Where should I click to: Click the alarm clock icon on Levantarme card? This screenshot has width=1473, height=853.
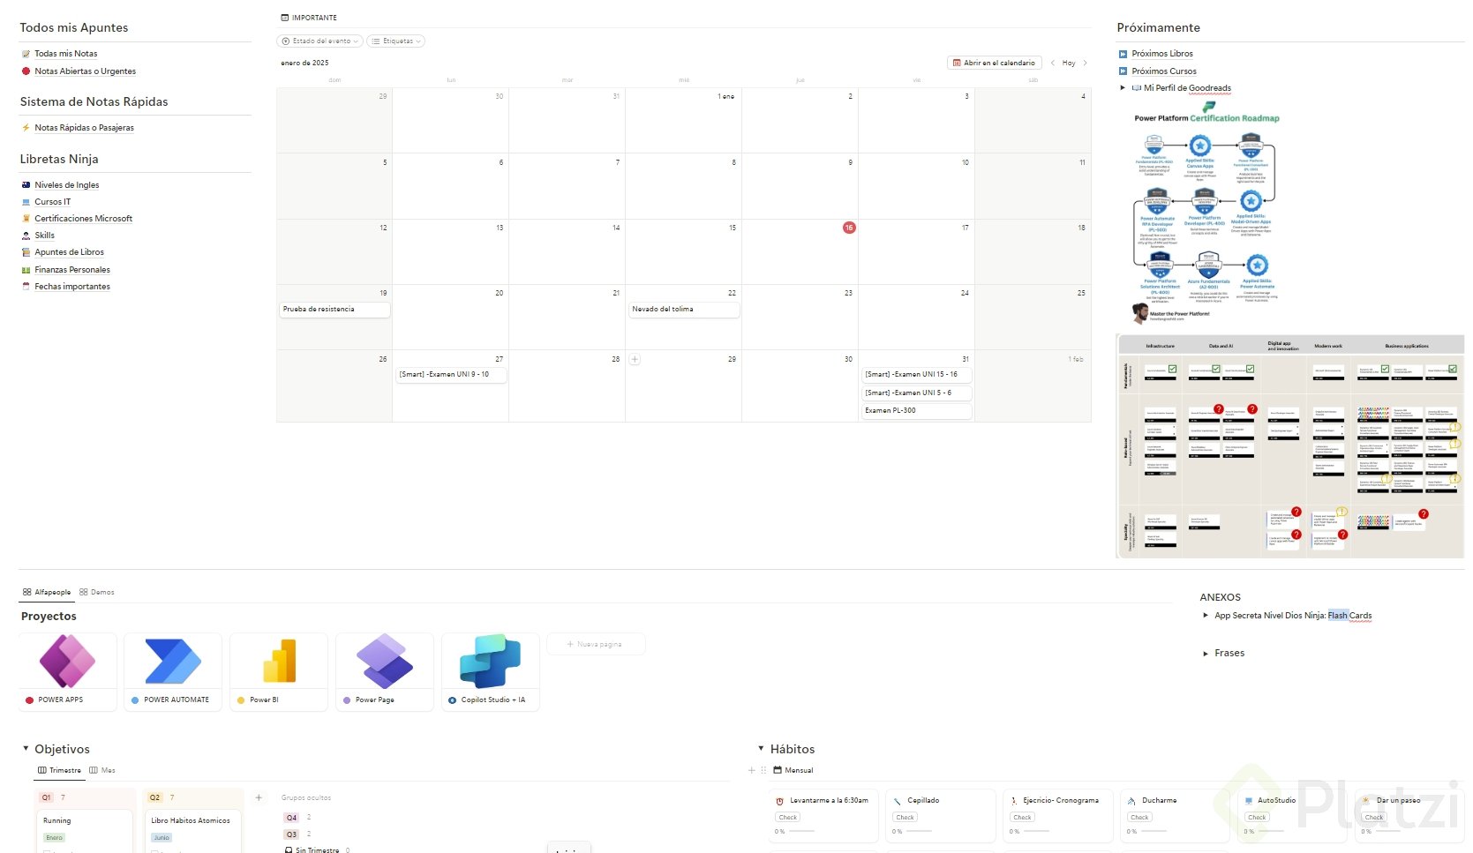(779, 801)
